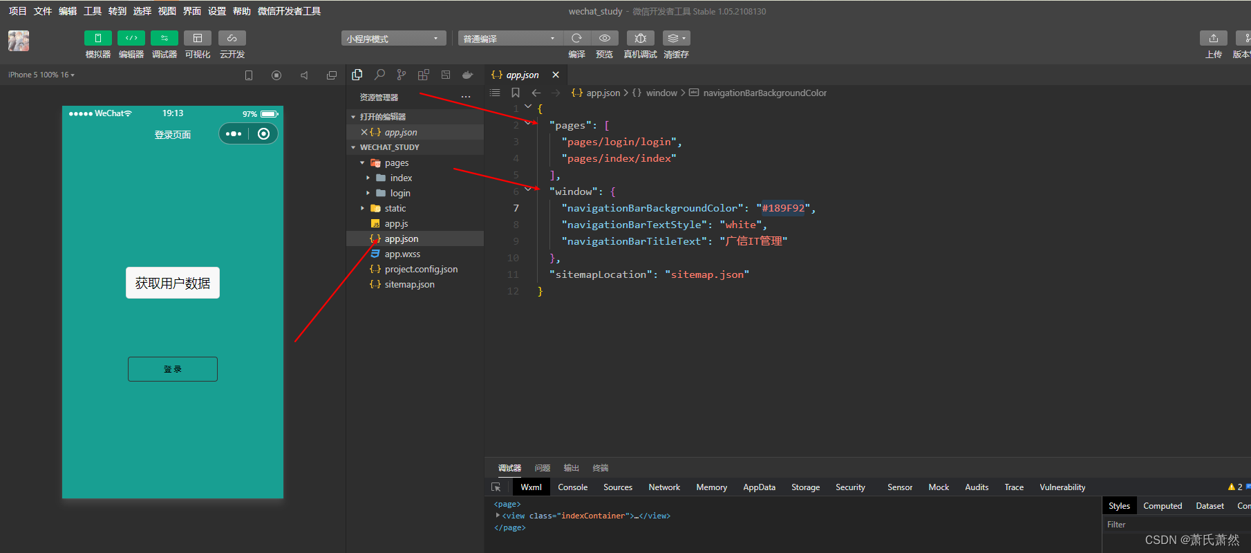Toggle the editor outline list icon

(x=495, y=93)
